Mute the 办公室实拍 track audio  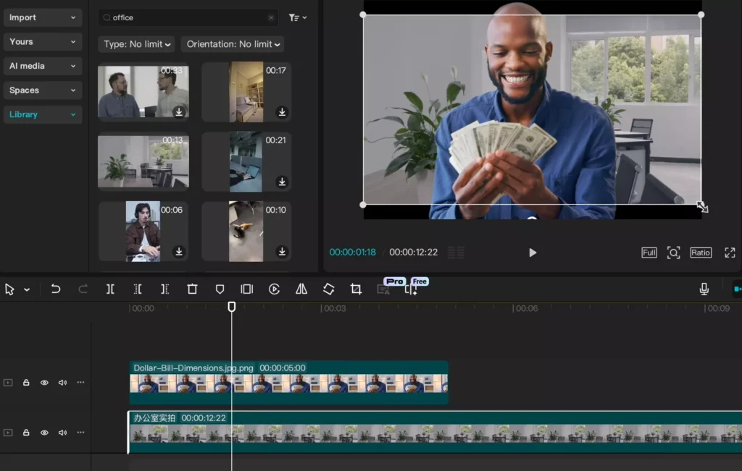tap(62, 432)
